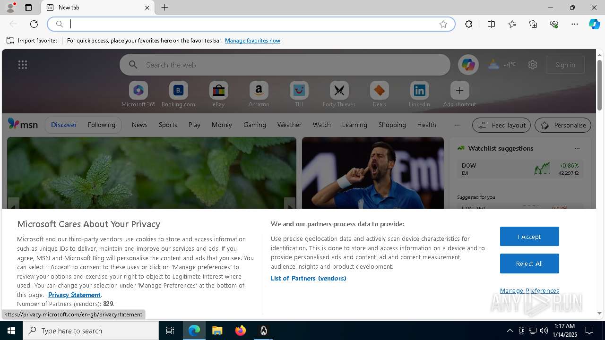The image size is (605, 340).
Task: Open List of Partners (vendors) link
Action: [308, 278]
